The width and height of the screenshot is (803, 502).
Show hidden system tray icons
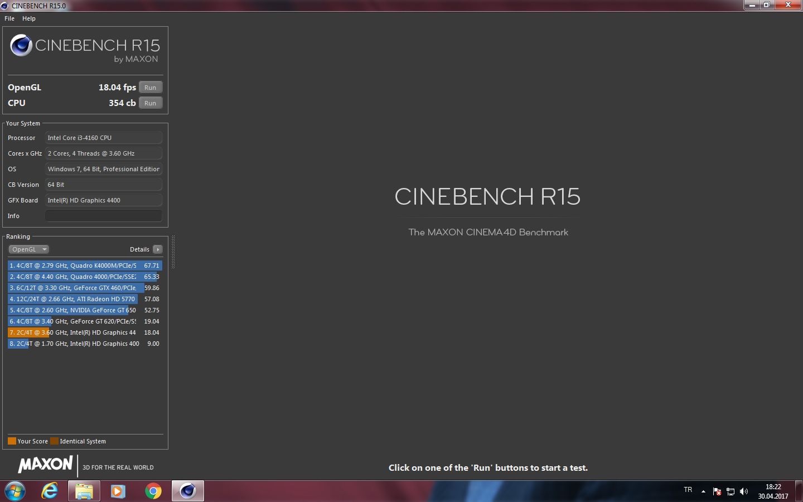[703, 491]
